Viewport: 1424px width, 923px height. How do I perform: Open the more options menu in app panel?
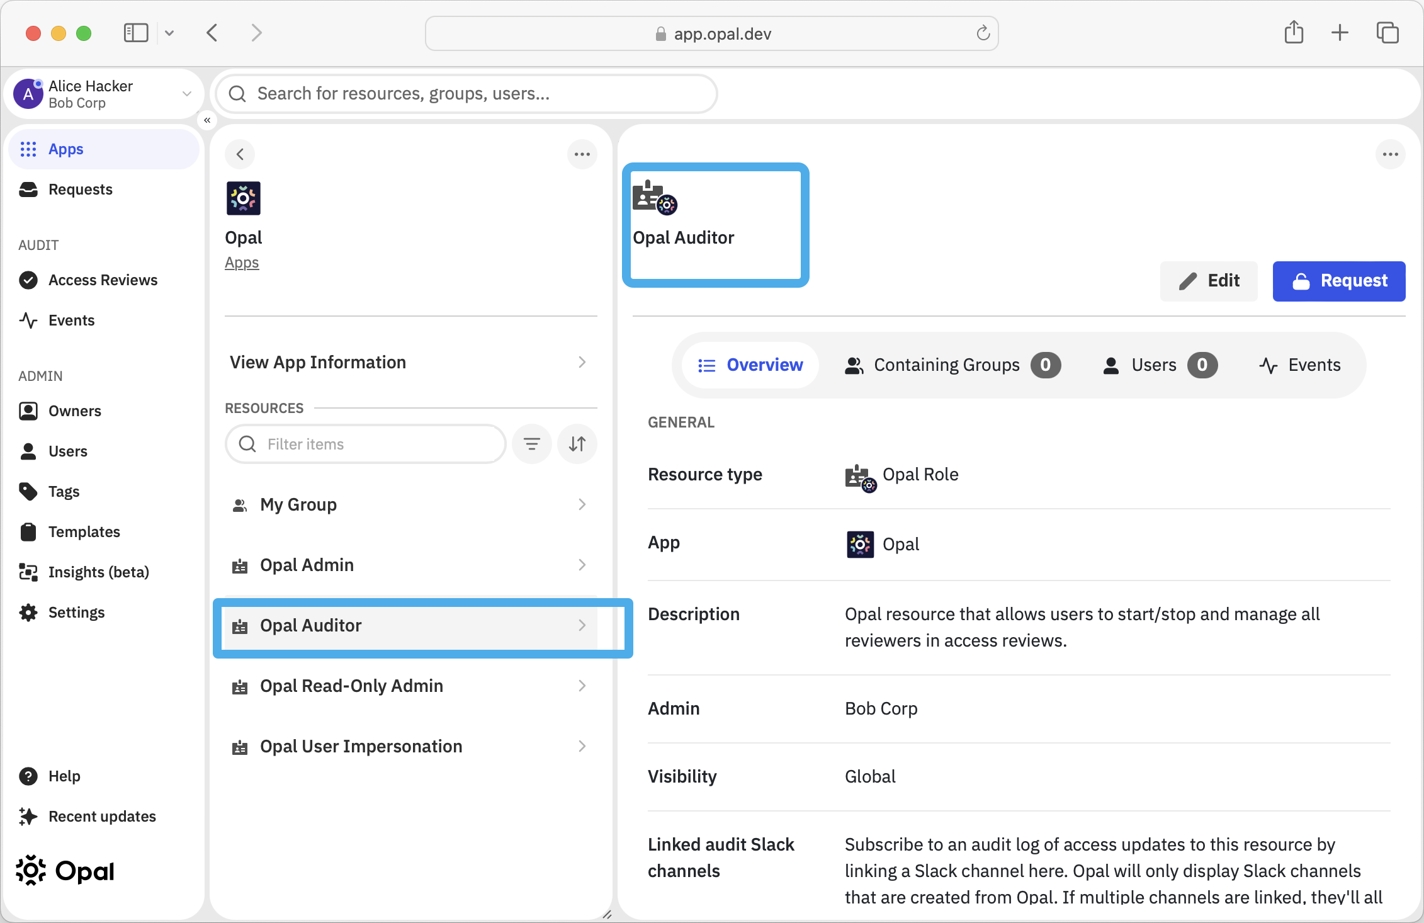click(582, 154)
